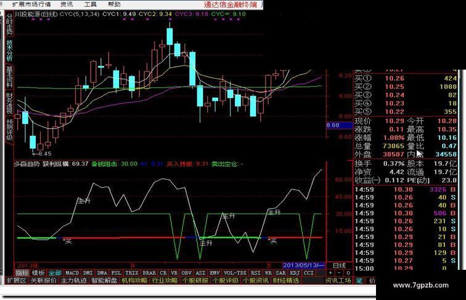Image resolution: width=466 pixels, height=300 pixels.
Task: Apply the DMI indicator
Action: pos(88,273)
